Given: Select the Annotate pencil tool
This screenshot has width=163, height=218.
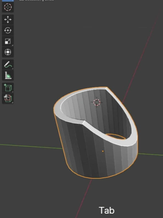Looking at the screenshot, I should [8, 64].
